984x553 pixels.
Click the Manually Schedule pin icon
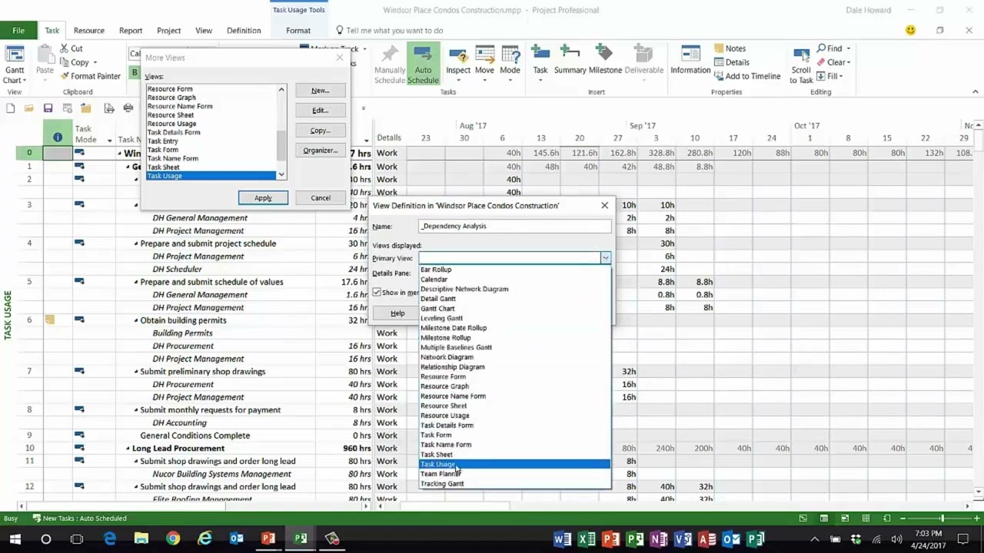point(390,54)
